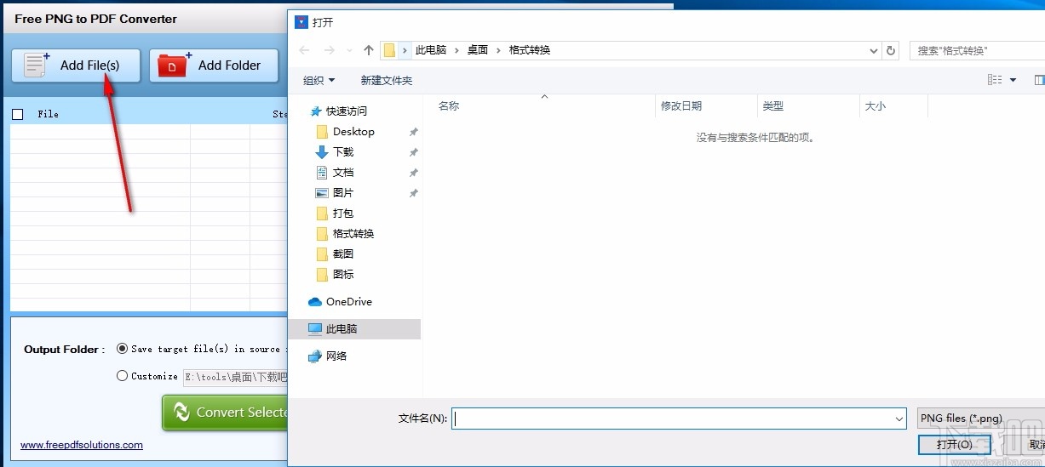The image size is (1045, 467).
Task: Open the PNG files (*.png) filter dropdown
Action: point(981,419)
